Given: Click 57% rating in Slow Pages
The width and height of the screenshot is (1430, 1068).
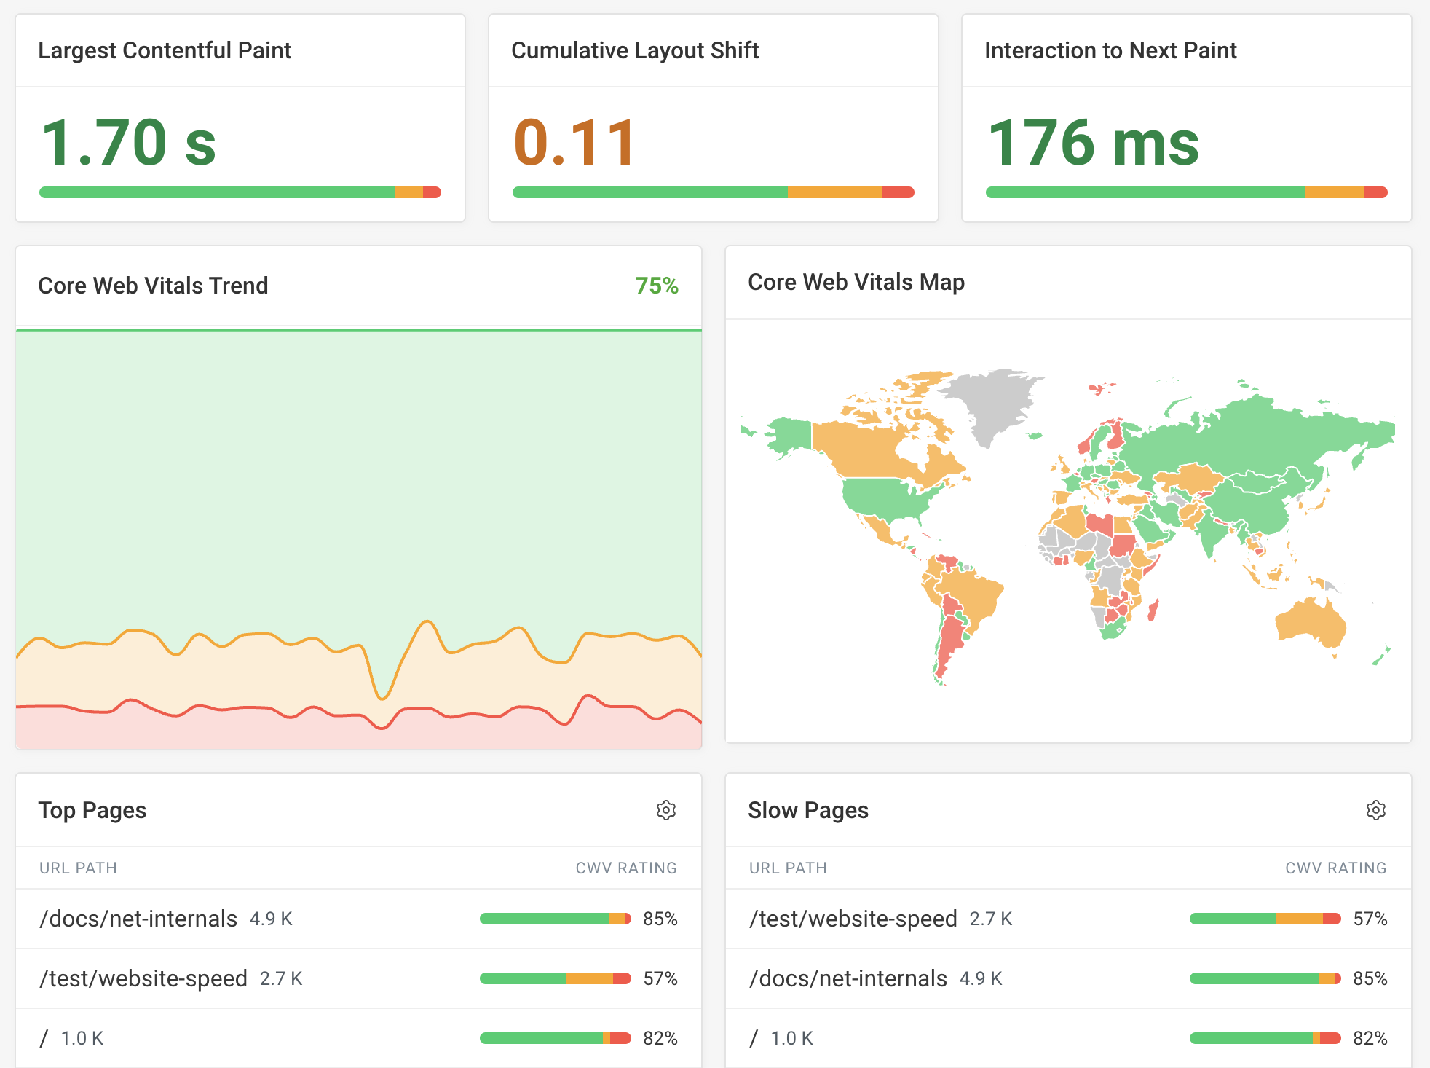Looking at the screenshot, I should [1370, 919].
